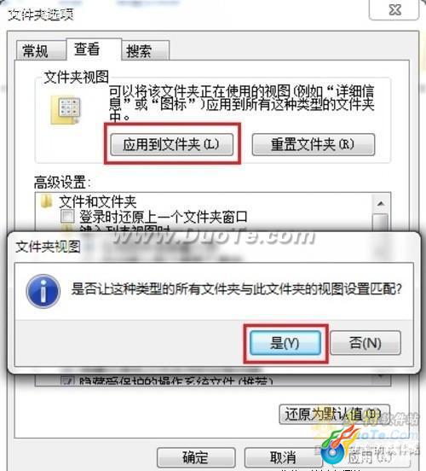This screenshot has width=426, height=471.
Task: Click the 确定 button
Action: coord(196,457)
